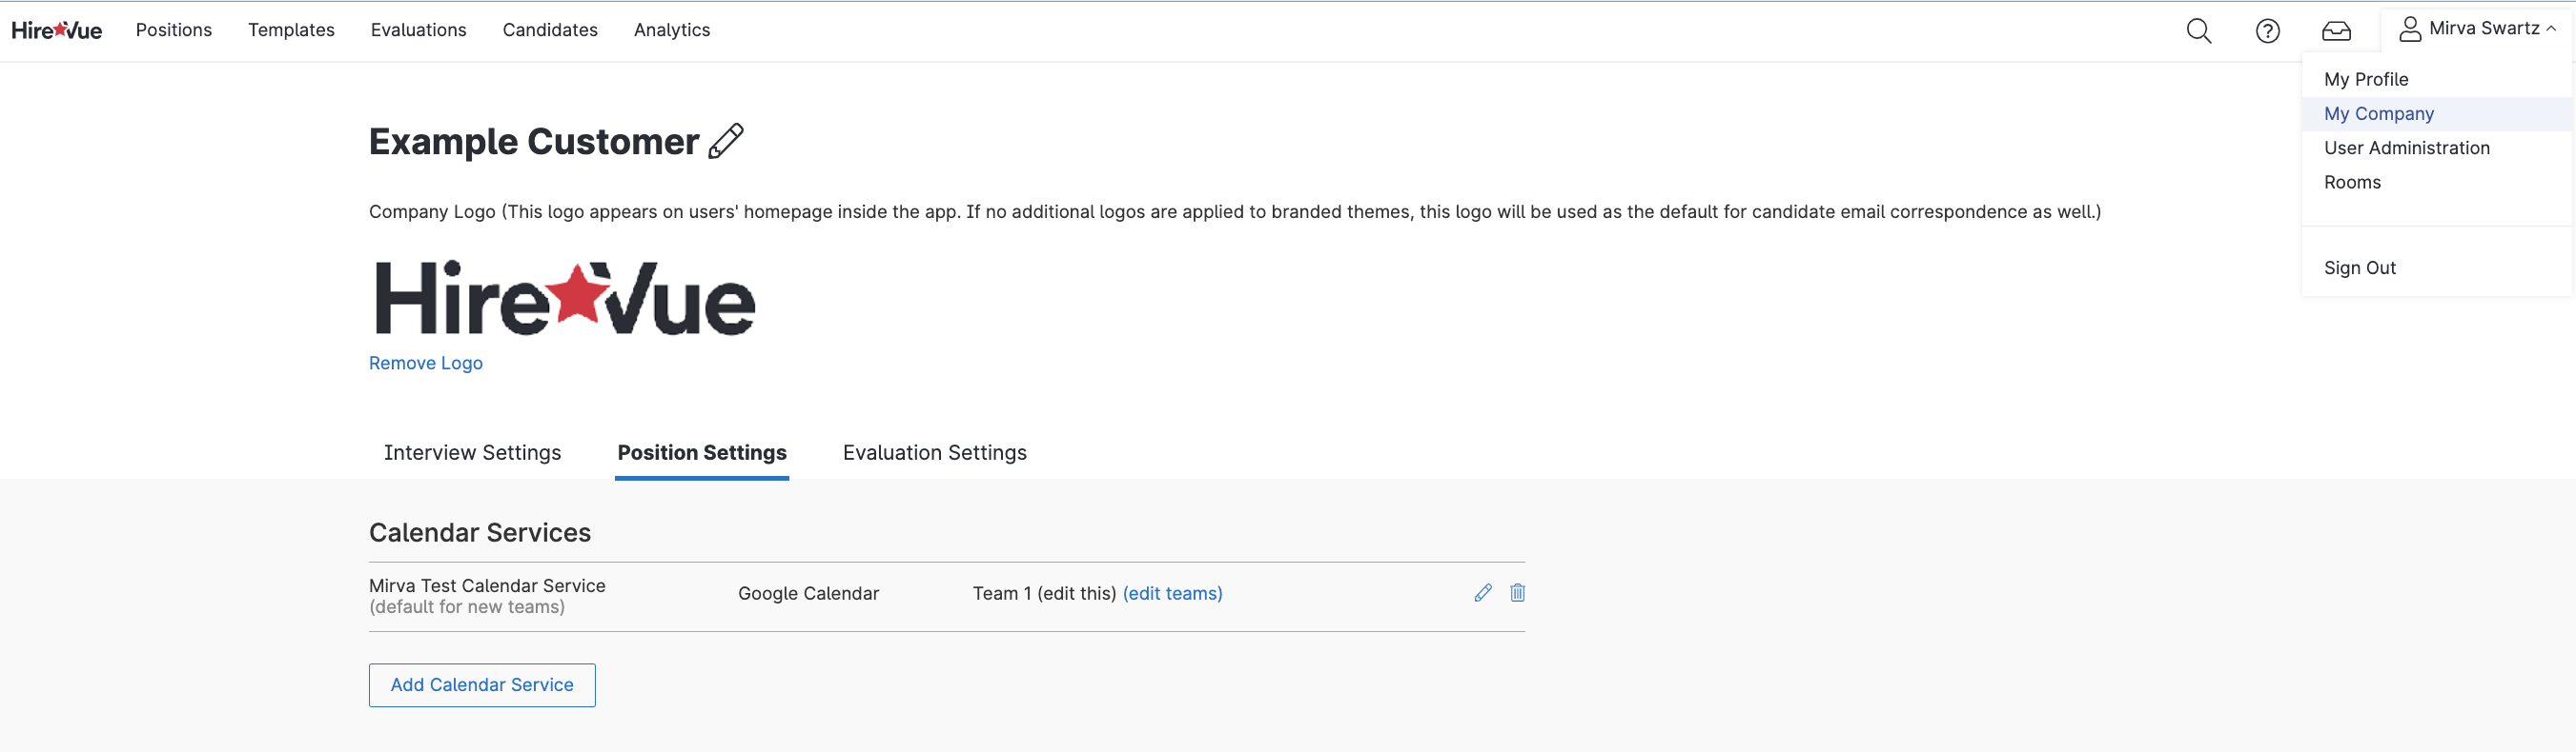Click the Calendar Services heading

point(480,532)
